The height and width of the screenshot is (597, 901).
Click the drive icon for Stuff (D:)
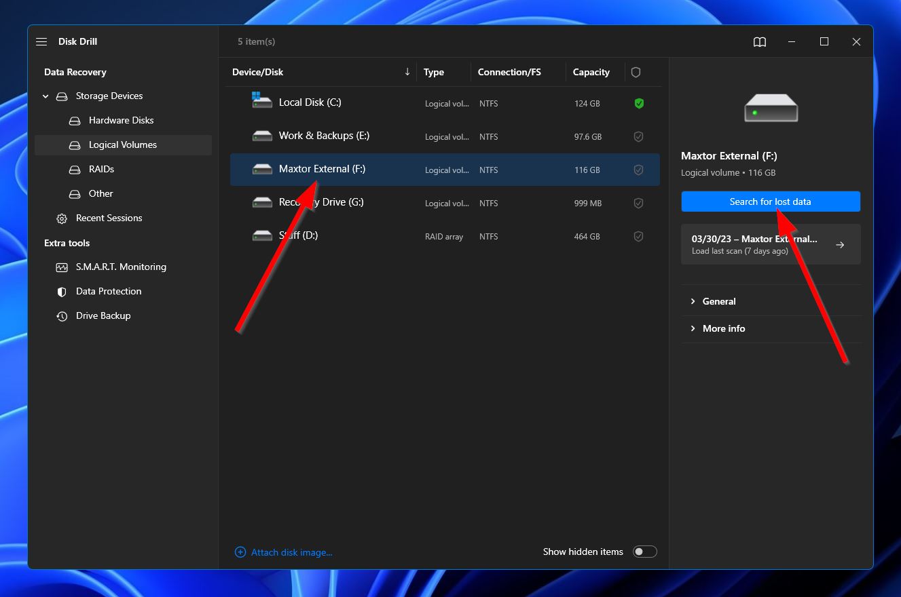(x=262, y=236)
